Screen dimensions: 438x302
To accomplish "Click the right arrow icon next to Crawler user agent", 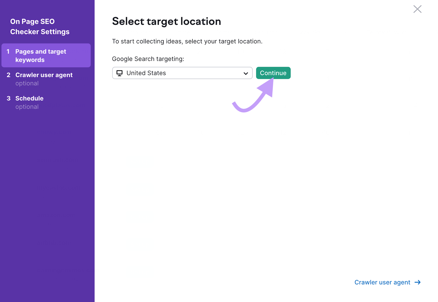I will point(417,282).
